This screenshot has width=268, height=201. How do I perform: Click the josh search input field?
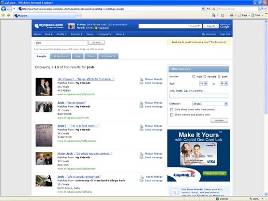pos(61,43)
